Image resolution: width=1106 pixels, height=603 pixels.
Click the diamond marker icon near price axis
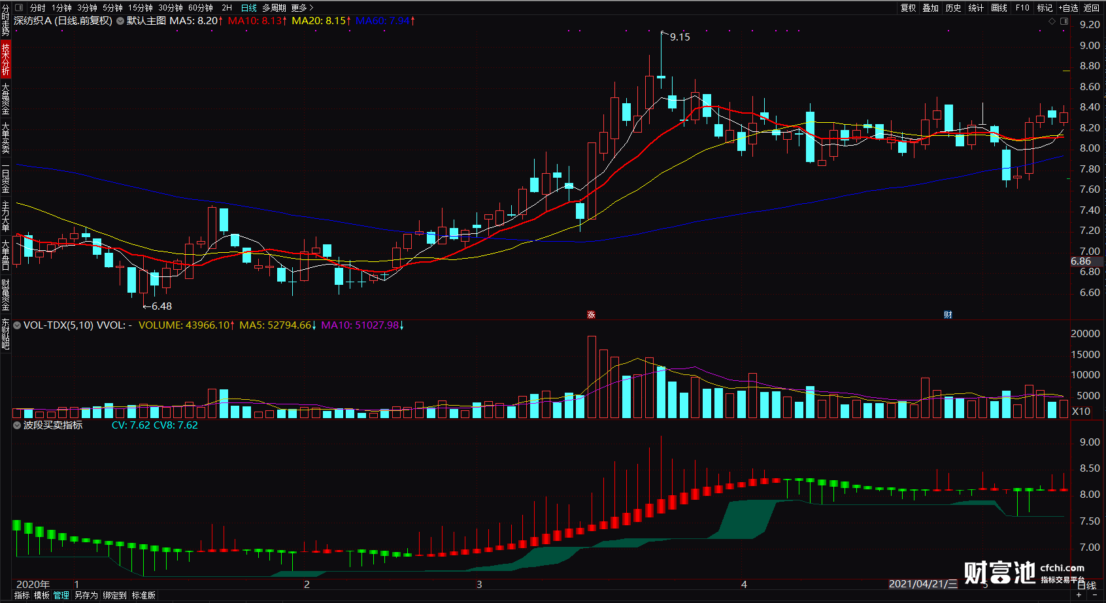coord(1052,22)
